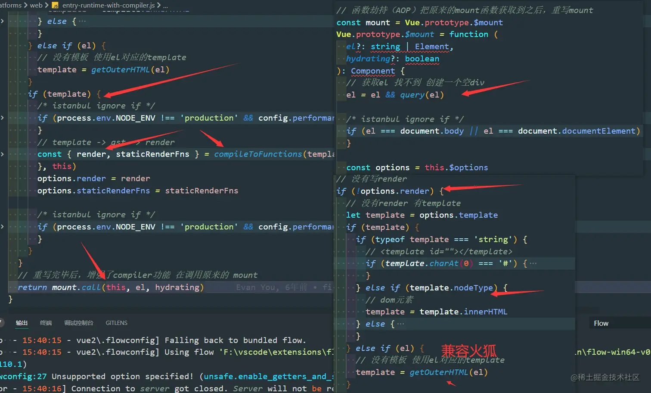Click the trailing '…' breadcrumb segment
This screenshot has width=651, height=393.
(x=166, y=6)
